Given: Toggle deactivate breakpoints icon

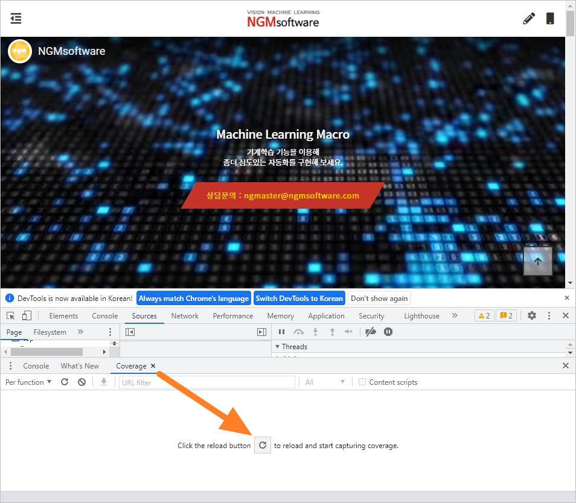Looking at the screenshot, I should point(371,332).
